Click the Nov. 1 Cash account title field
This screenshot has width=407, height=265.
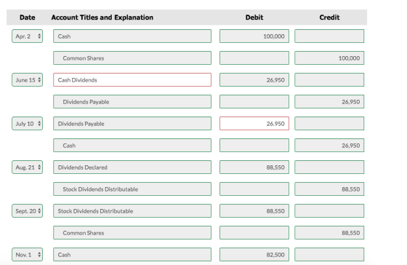pyautogui.click(x=132, y=255)
